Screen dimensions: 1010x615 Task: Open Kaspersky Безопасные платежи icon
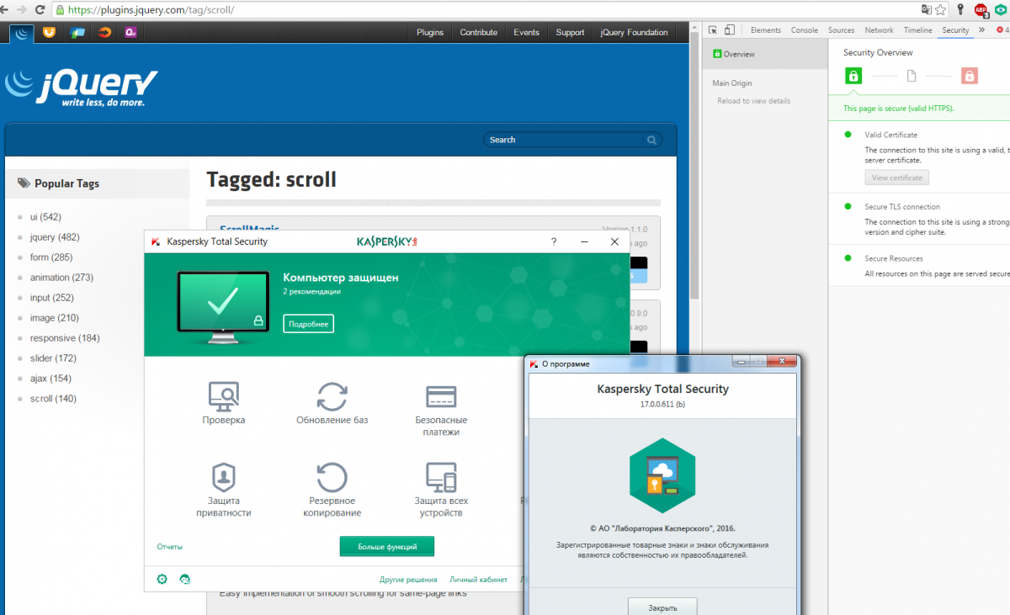[x=441, y=396]
